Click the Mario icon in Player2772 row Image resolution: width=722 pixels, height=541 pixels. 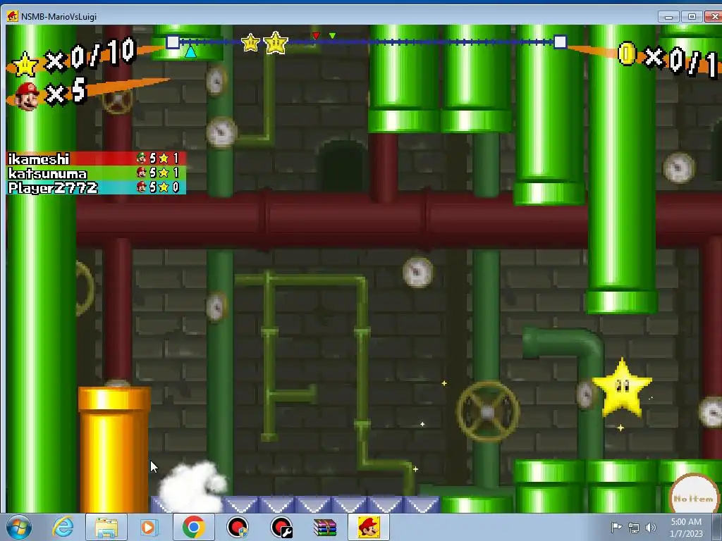(x=141, y=187)
